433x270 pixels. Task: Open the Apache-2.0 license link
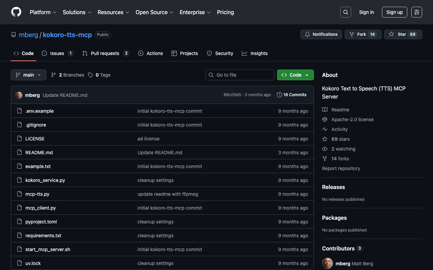click(352, 119)
